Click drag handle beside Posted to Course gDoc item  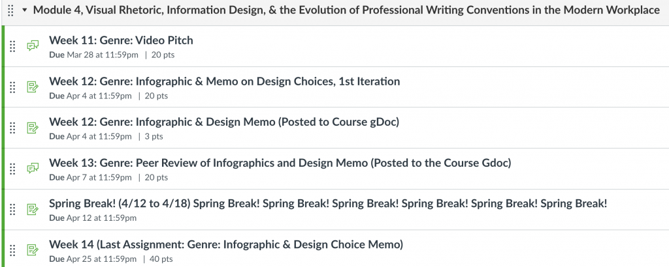point(12,128)
